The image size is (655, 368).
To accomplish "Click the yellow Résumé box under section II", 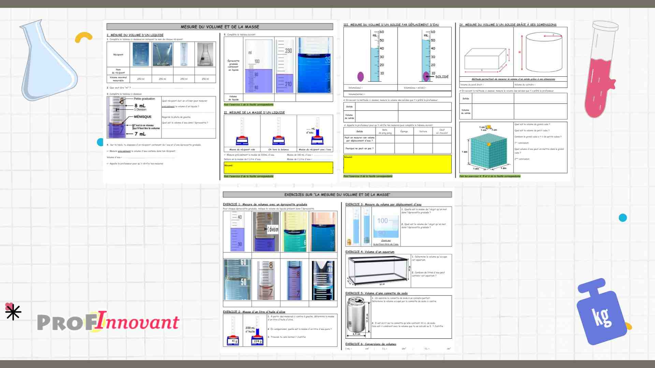I will coord(278,168).
